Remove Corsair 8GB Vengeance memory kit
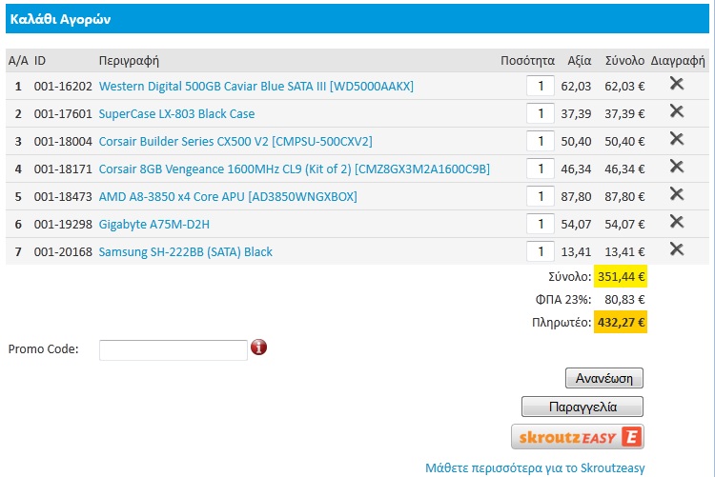This screenshot has height=477, width=715. (677, 167)
